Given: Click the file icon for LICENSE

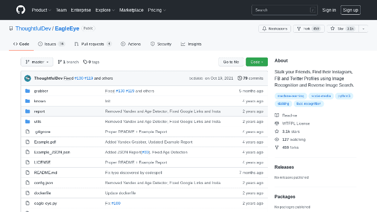Looking at the screenshot, I should (27, 162).
